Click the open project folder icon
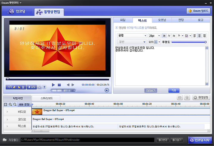The width and height of the screenshot is (214, 146). [180, 97]
